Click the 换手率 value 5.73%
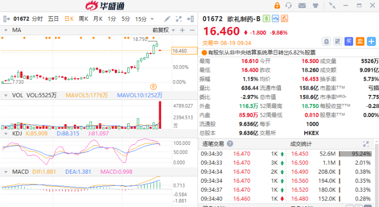 [x=371, y=79]
